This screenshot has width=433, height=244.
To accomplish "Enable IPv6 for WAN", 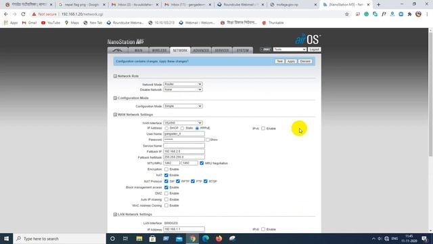I will (x=263, y=128).
